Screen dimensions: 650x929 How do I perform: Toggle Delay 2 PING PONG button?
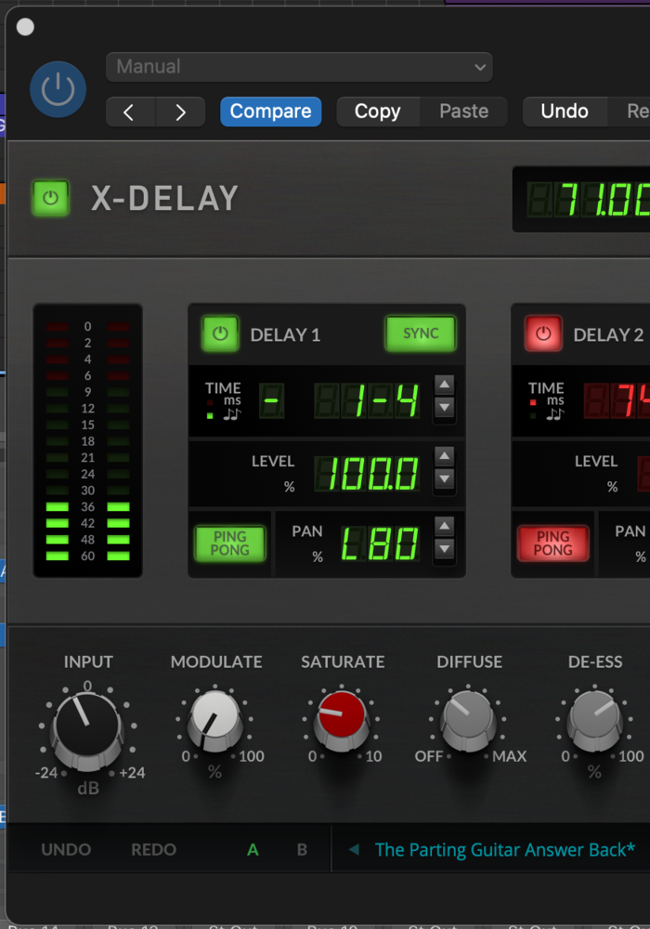tap(552, 543)
